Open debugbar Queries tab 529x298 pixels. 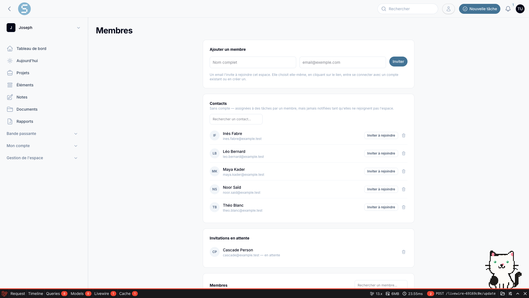(x=56, y=294)
